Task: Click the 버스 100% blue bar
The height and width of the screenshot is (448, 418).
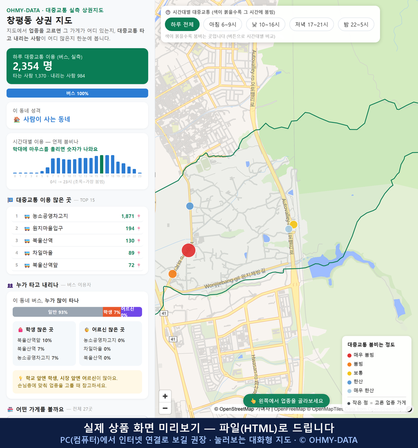Action: pos(77,93)
